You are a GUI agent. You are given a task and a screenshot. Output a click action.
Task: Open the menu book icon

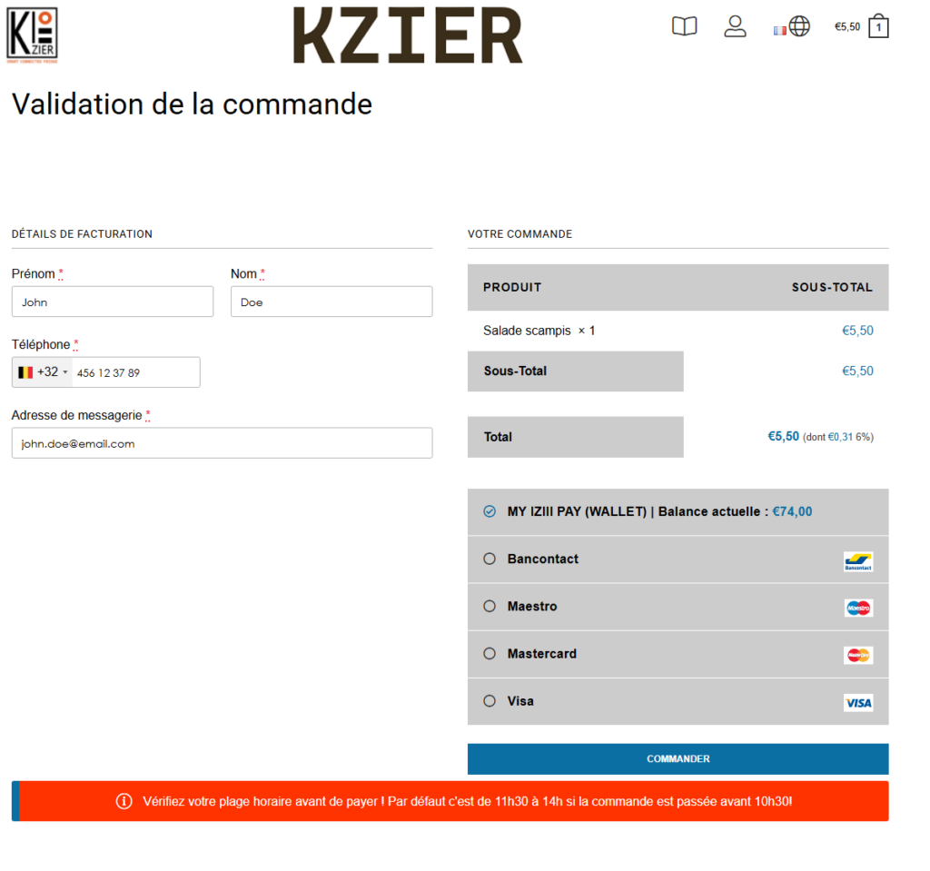tap(684, 26)
